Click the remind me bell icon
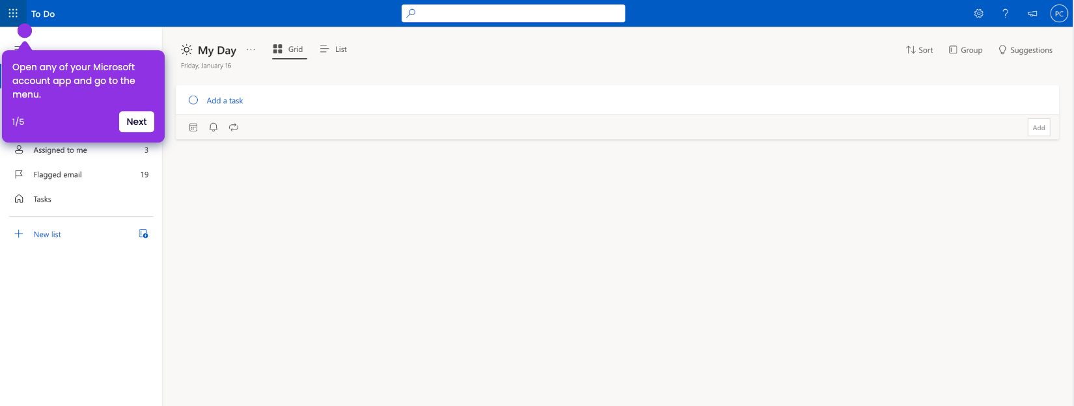1074x406 pixels. [213, 128]
